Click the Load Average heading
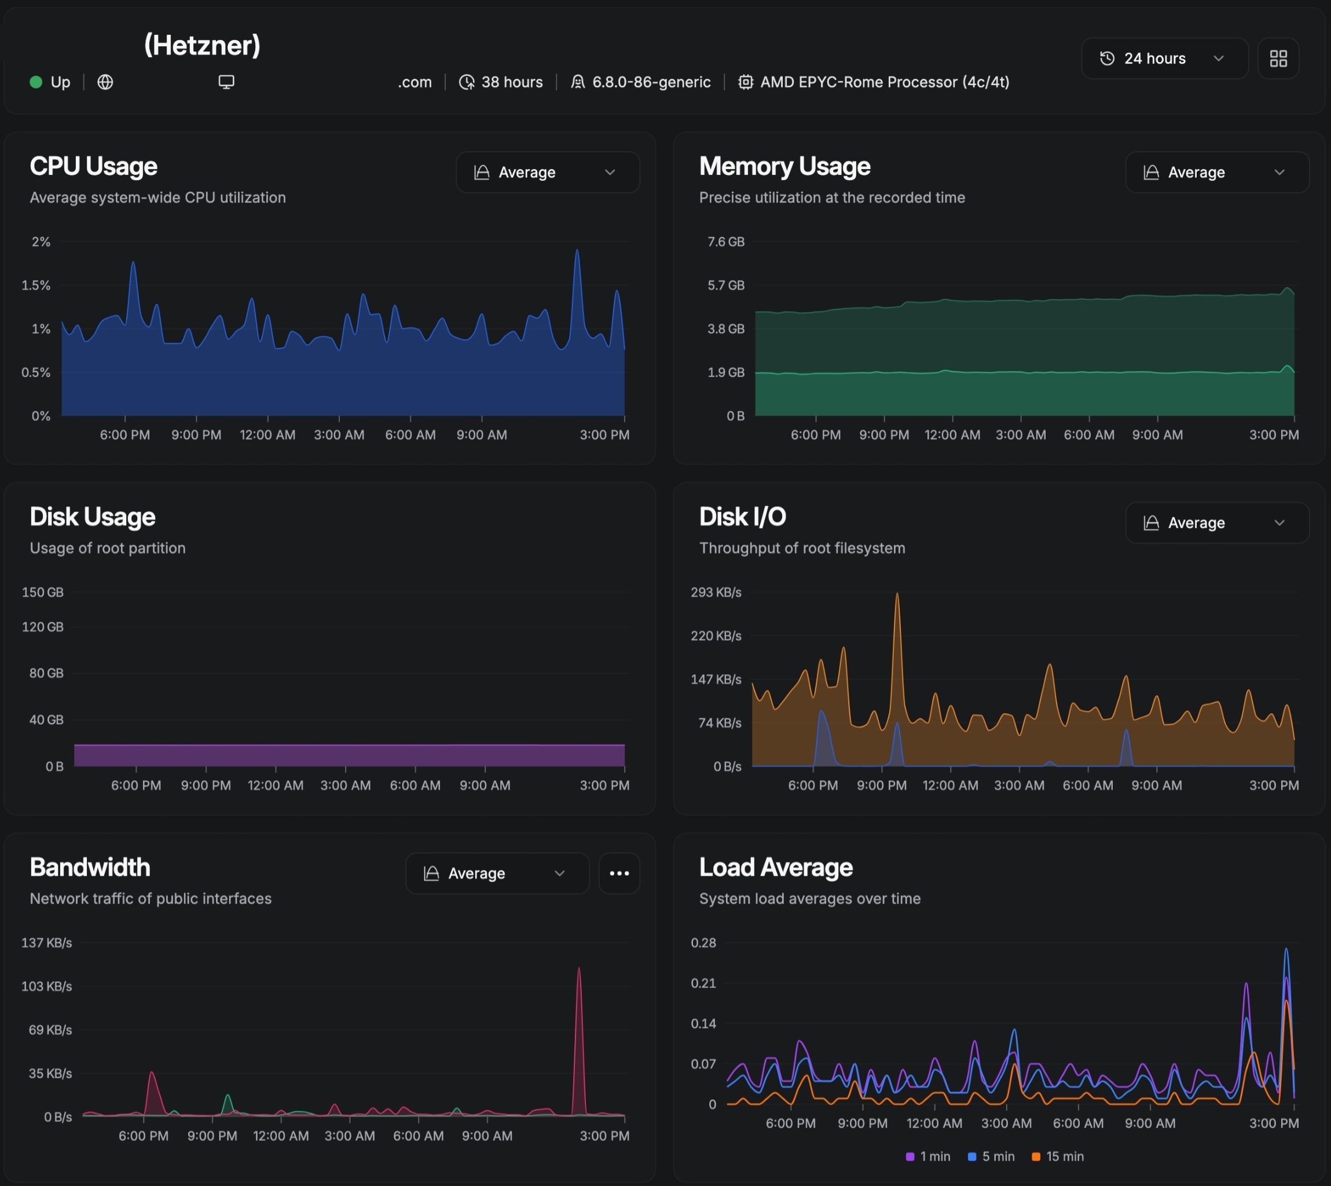 (776, 867)
